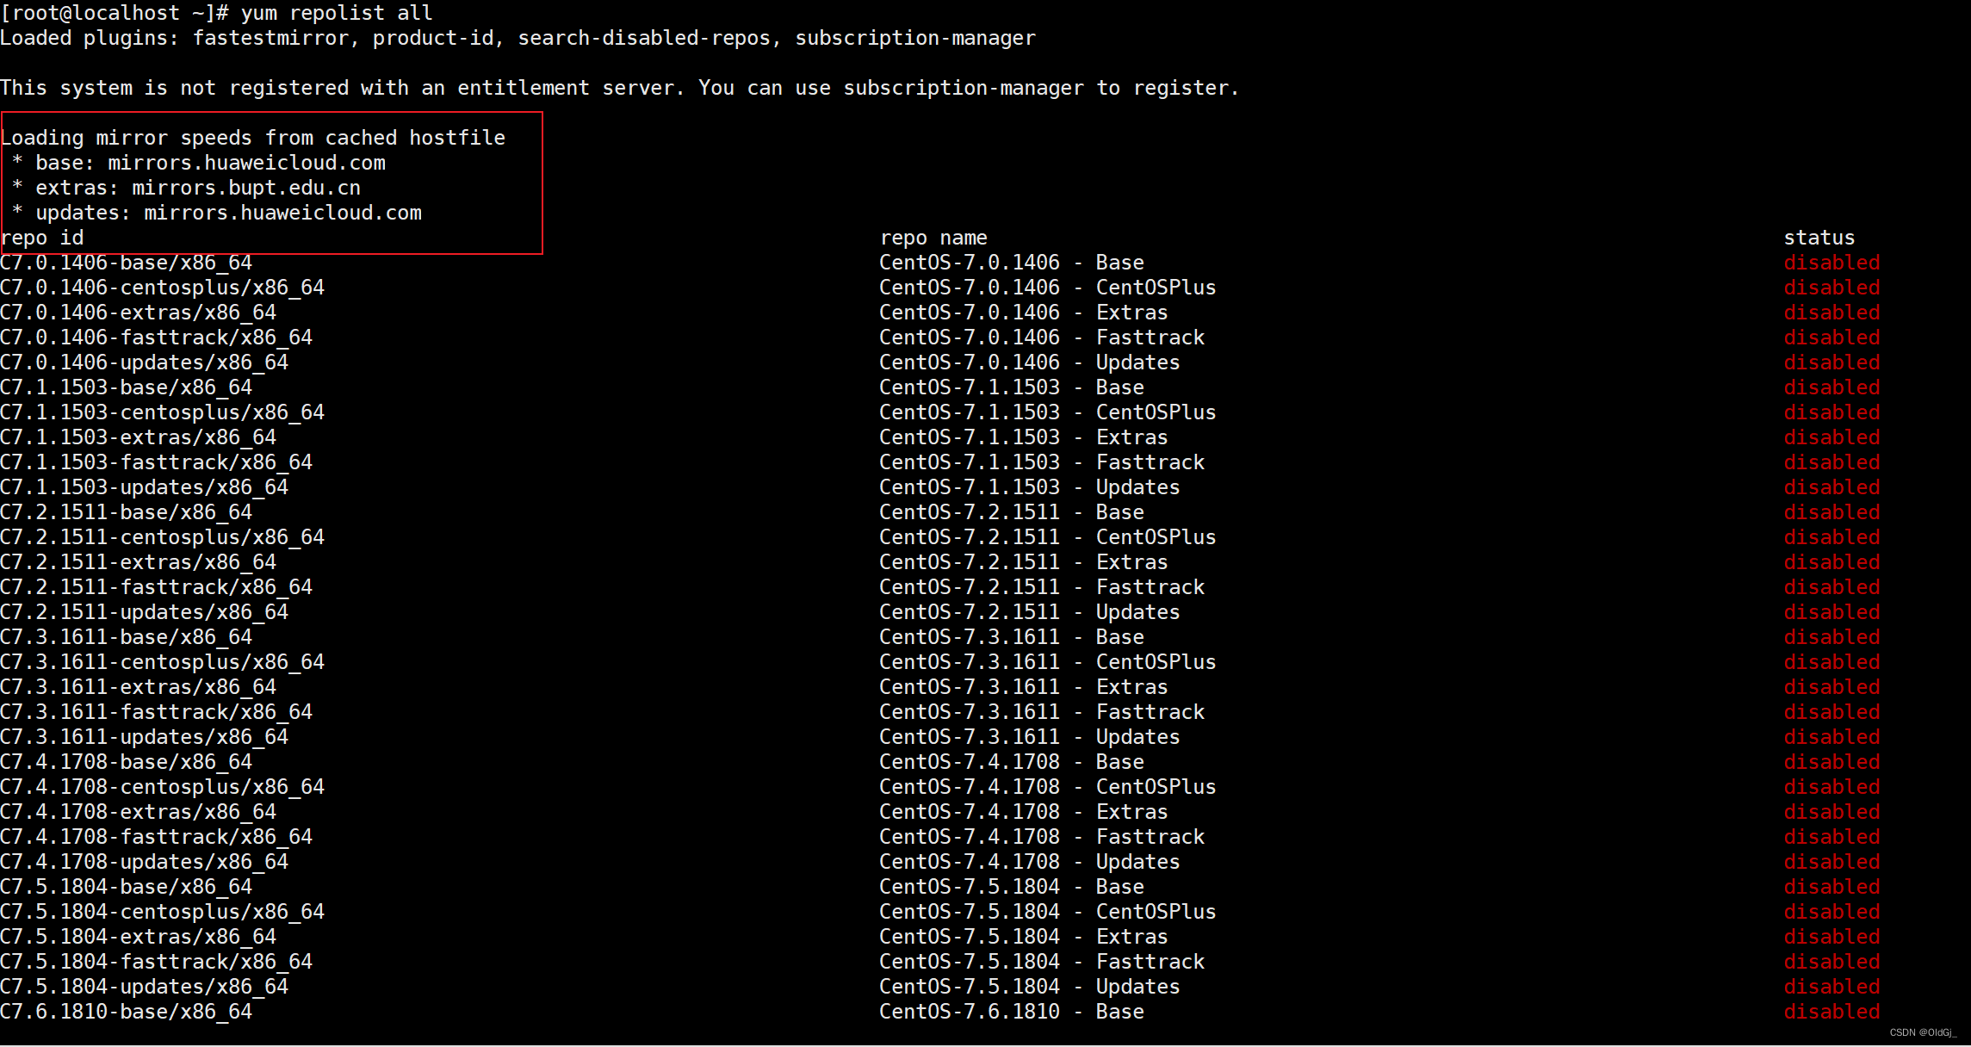Click repo name 'CentOS-7.4.1708 - Extras'
1971x1047 pixels.
pos(1023,812)
